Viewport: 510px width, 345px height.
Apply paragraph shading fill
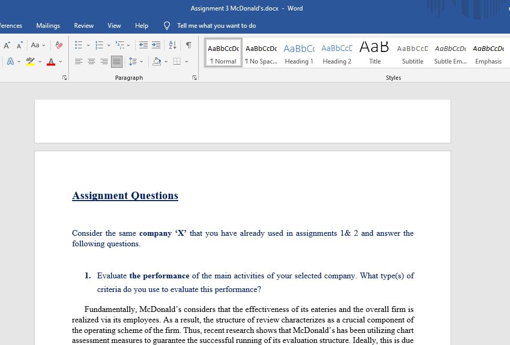click(157, 61)
